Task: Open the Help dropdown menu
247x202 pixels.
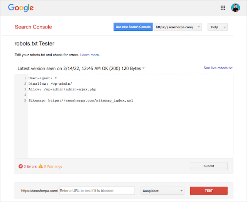Action: pos(218,27)
